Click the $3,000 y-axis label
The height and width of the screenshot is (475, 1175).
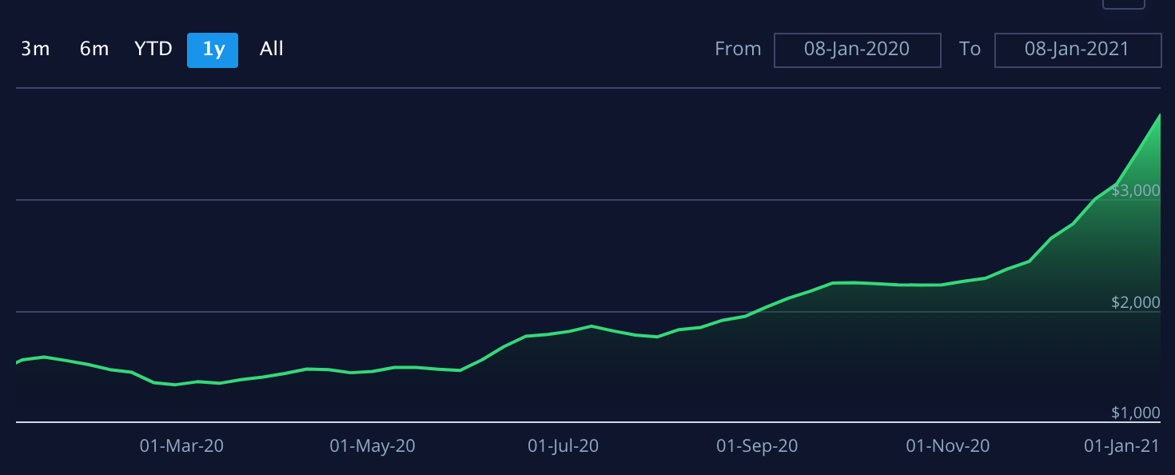coord(1135,190)
